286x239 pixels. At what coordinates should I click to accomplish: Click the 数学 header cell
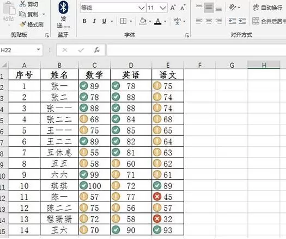pyautogui.click(x=94, y=74)
